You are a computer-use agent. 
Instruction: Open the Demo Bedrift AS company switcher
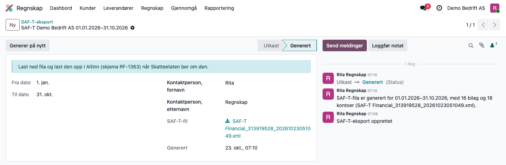click(466, 8)
